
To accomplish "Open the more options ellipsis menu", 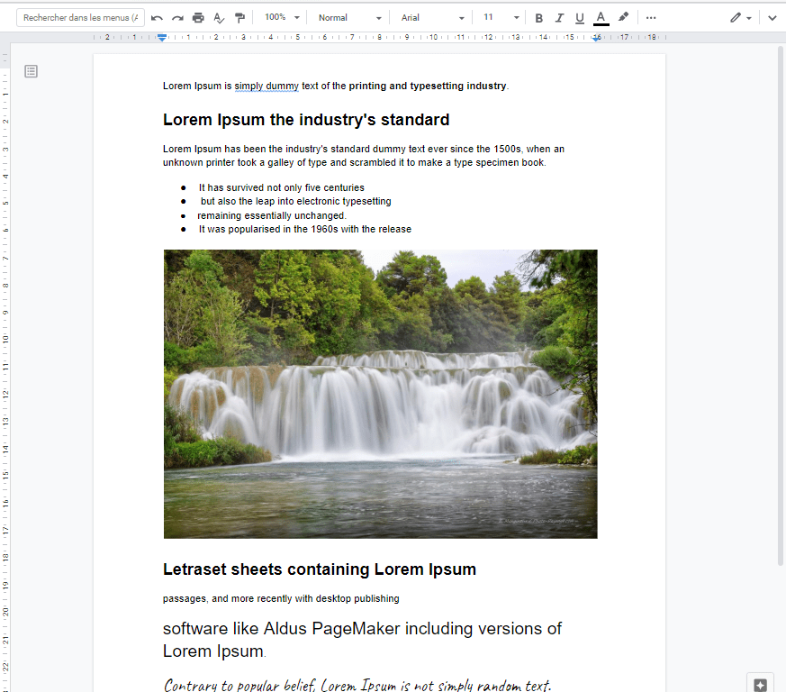I will coord(650,16).
